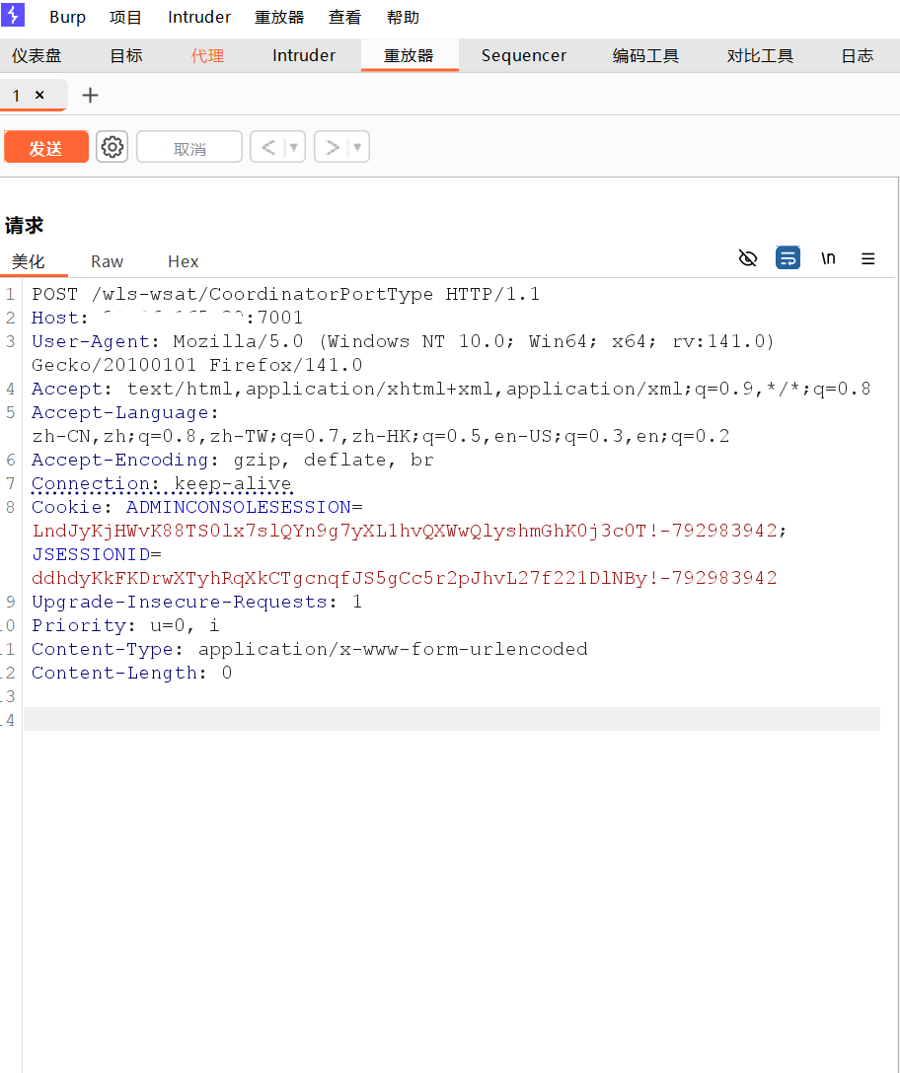
Task: Toggle hidden characters eye-slash icon
Action: pyautogui.click(x=748, y=258)
